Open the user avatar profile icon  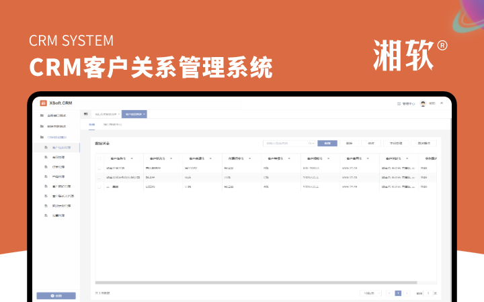pyautogui.click(x=423, y=104)
